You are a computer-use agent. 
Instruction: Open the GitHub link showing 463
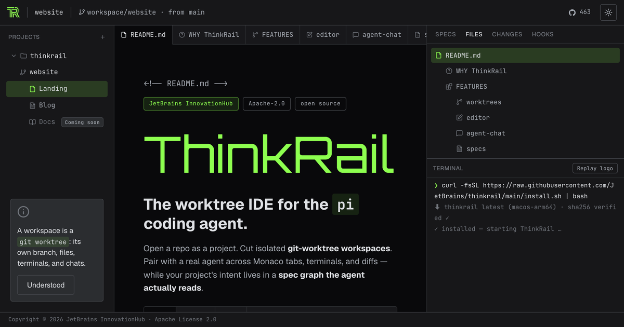point(580,12)
